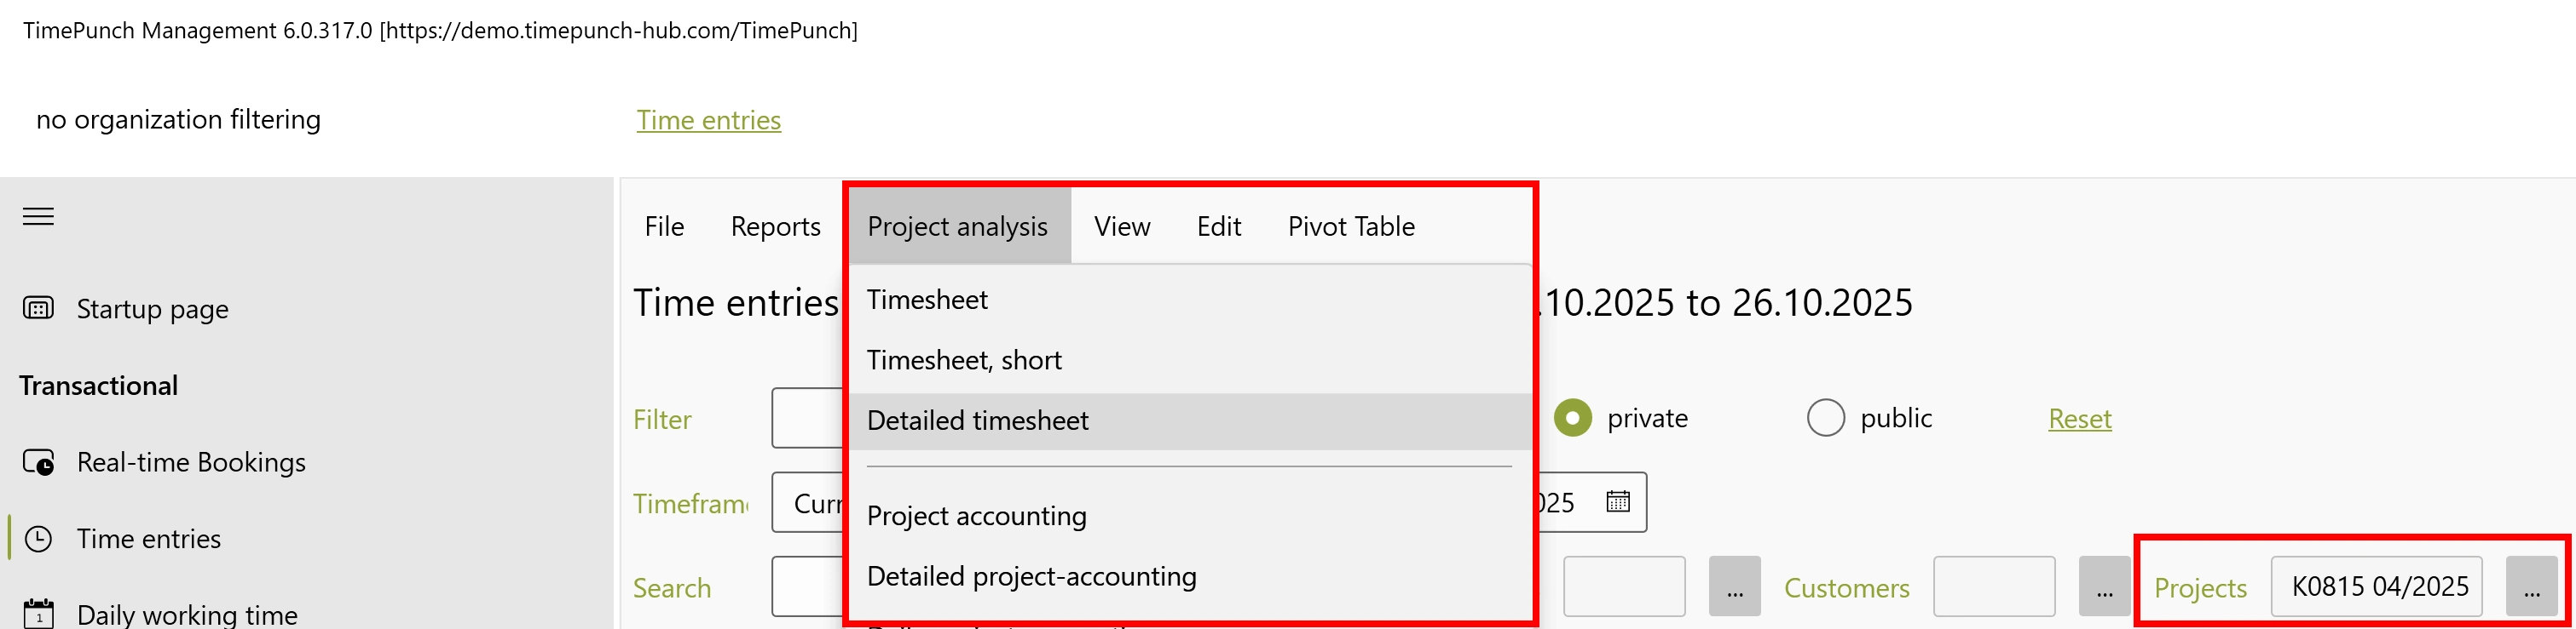Select Detailed timesheet menu entry

tap(1189, 420)
